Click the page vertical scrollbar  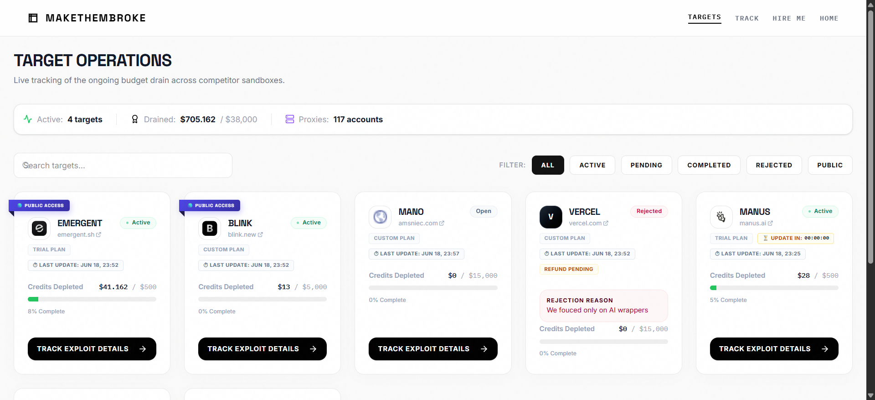870,137
